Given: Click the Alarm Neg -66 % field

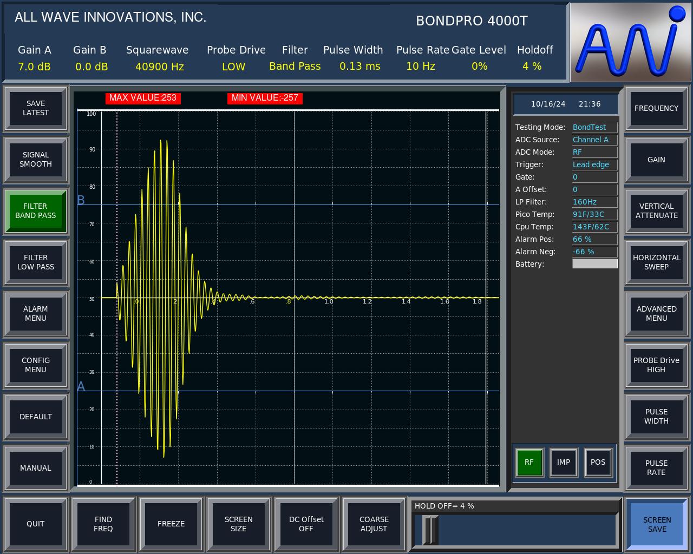Looking at the screenshot, I should pos(594,252).
